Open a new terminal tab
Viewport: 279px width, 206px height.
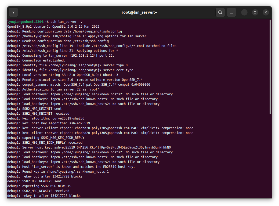click(x=13, y=12)
